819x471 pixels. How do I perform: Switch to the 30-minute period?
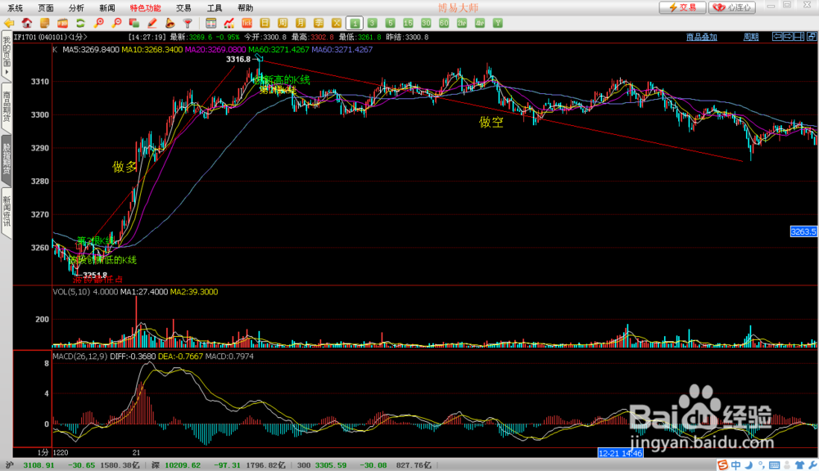click(426, 23)
